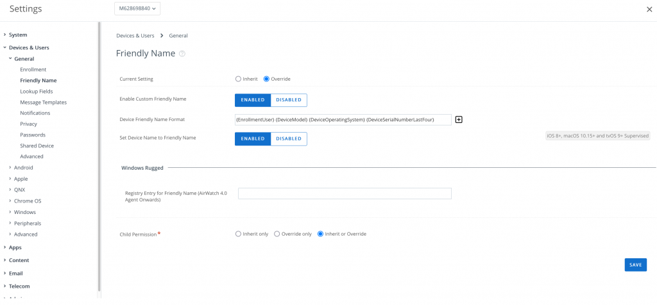Expand the Apps settings category

click(x=15, y=247)
